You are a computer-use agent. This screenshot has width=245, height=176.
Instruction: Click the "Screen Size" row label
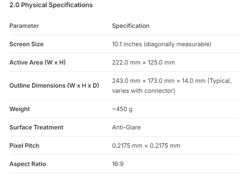(26, 44)
